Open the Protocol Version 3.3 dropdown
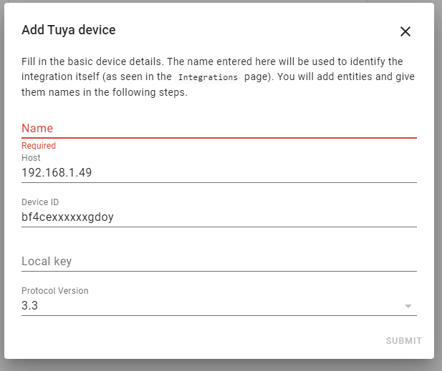 [x=219, y=300]
